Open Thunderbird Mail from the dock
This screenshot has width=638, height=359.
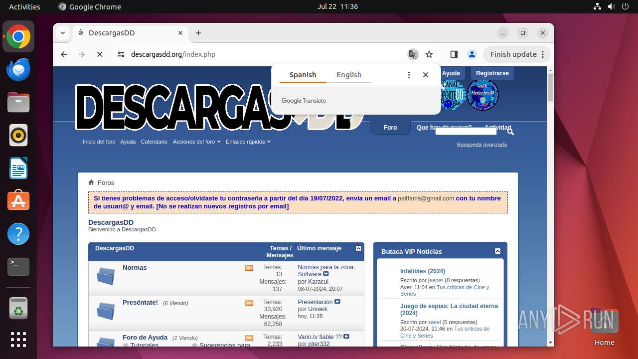coord(18,69)
